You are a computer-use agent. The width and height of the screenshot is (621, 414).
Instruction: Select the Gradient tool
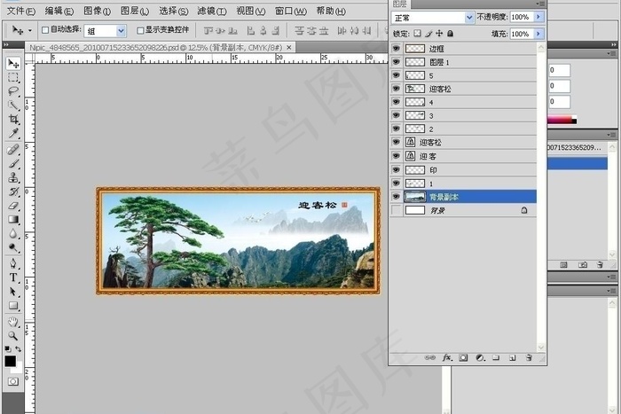pos(13,219)
